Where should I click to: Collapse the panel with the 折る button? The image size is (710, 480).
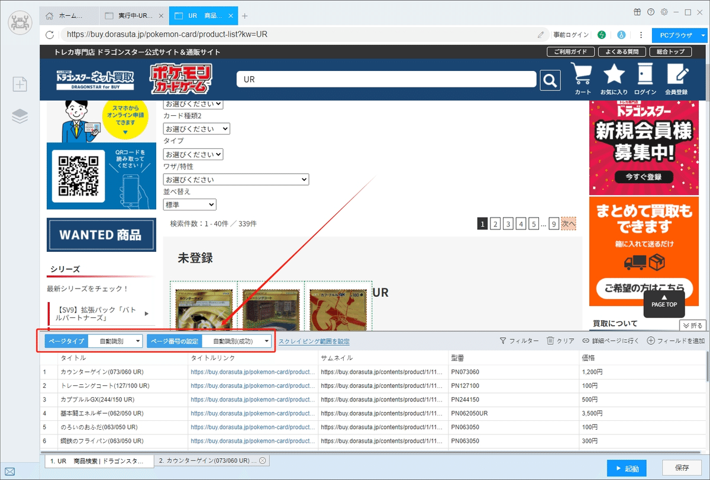click(x=692, y=325)
